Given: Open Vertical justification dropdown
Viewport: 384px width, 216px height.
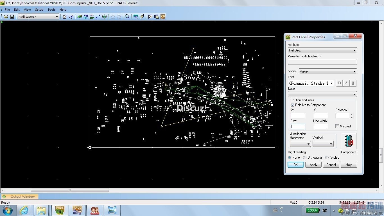Looking at the screenshot, I should pos(323,144).
